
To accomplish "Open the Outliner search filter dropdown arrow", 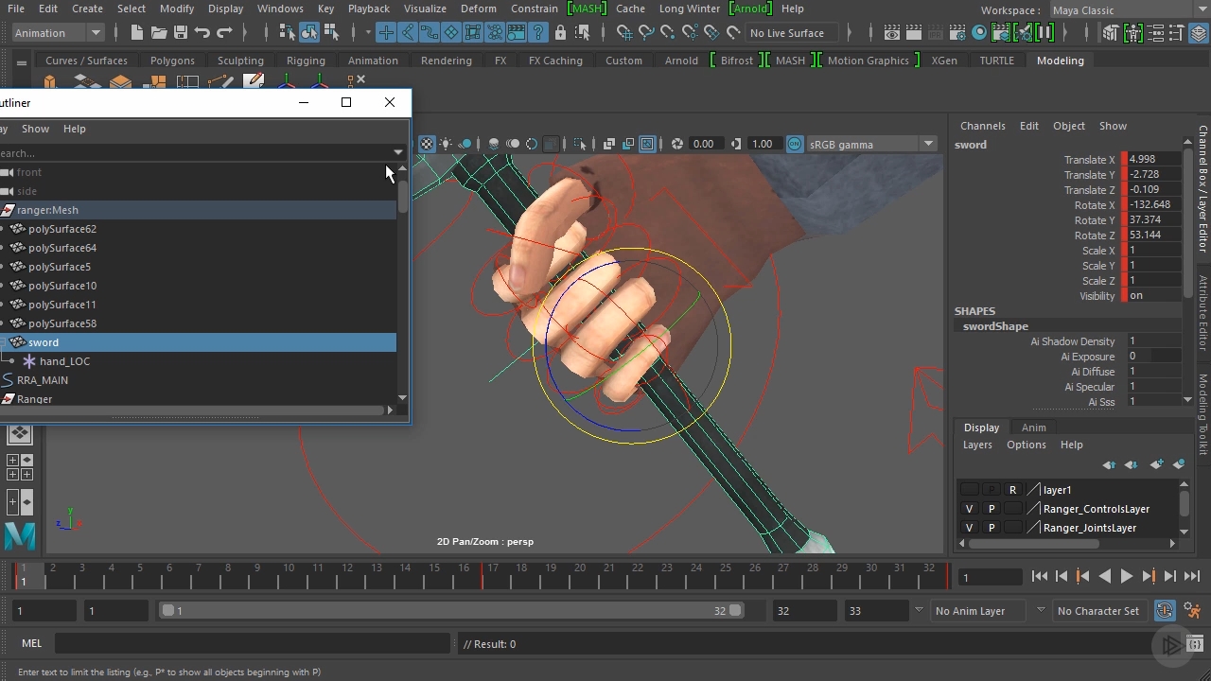I will click(398, 152).
